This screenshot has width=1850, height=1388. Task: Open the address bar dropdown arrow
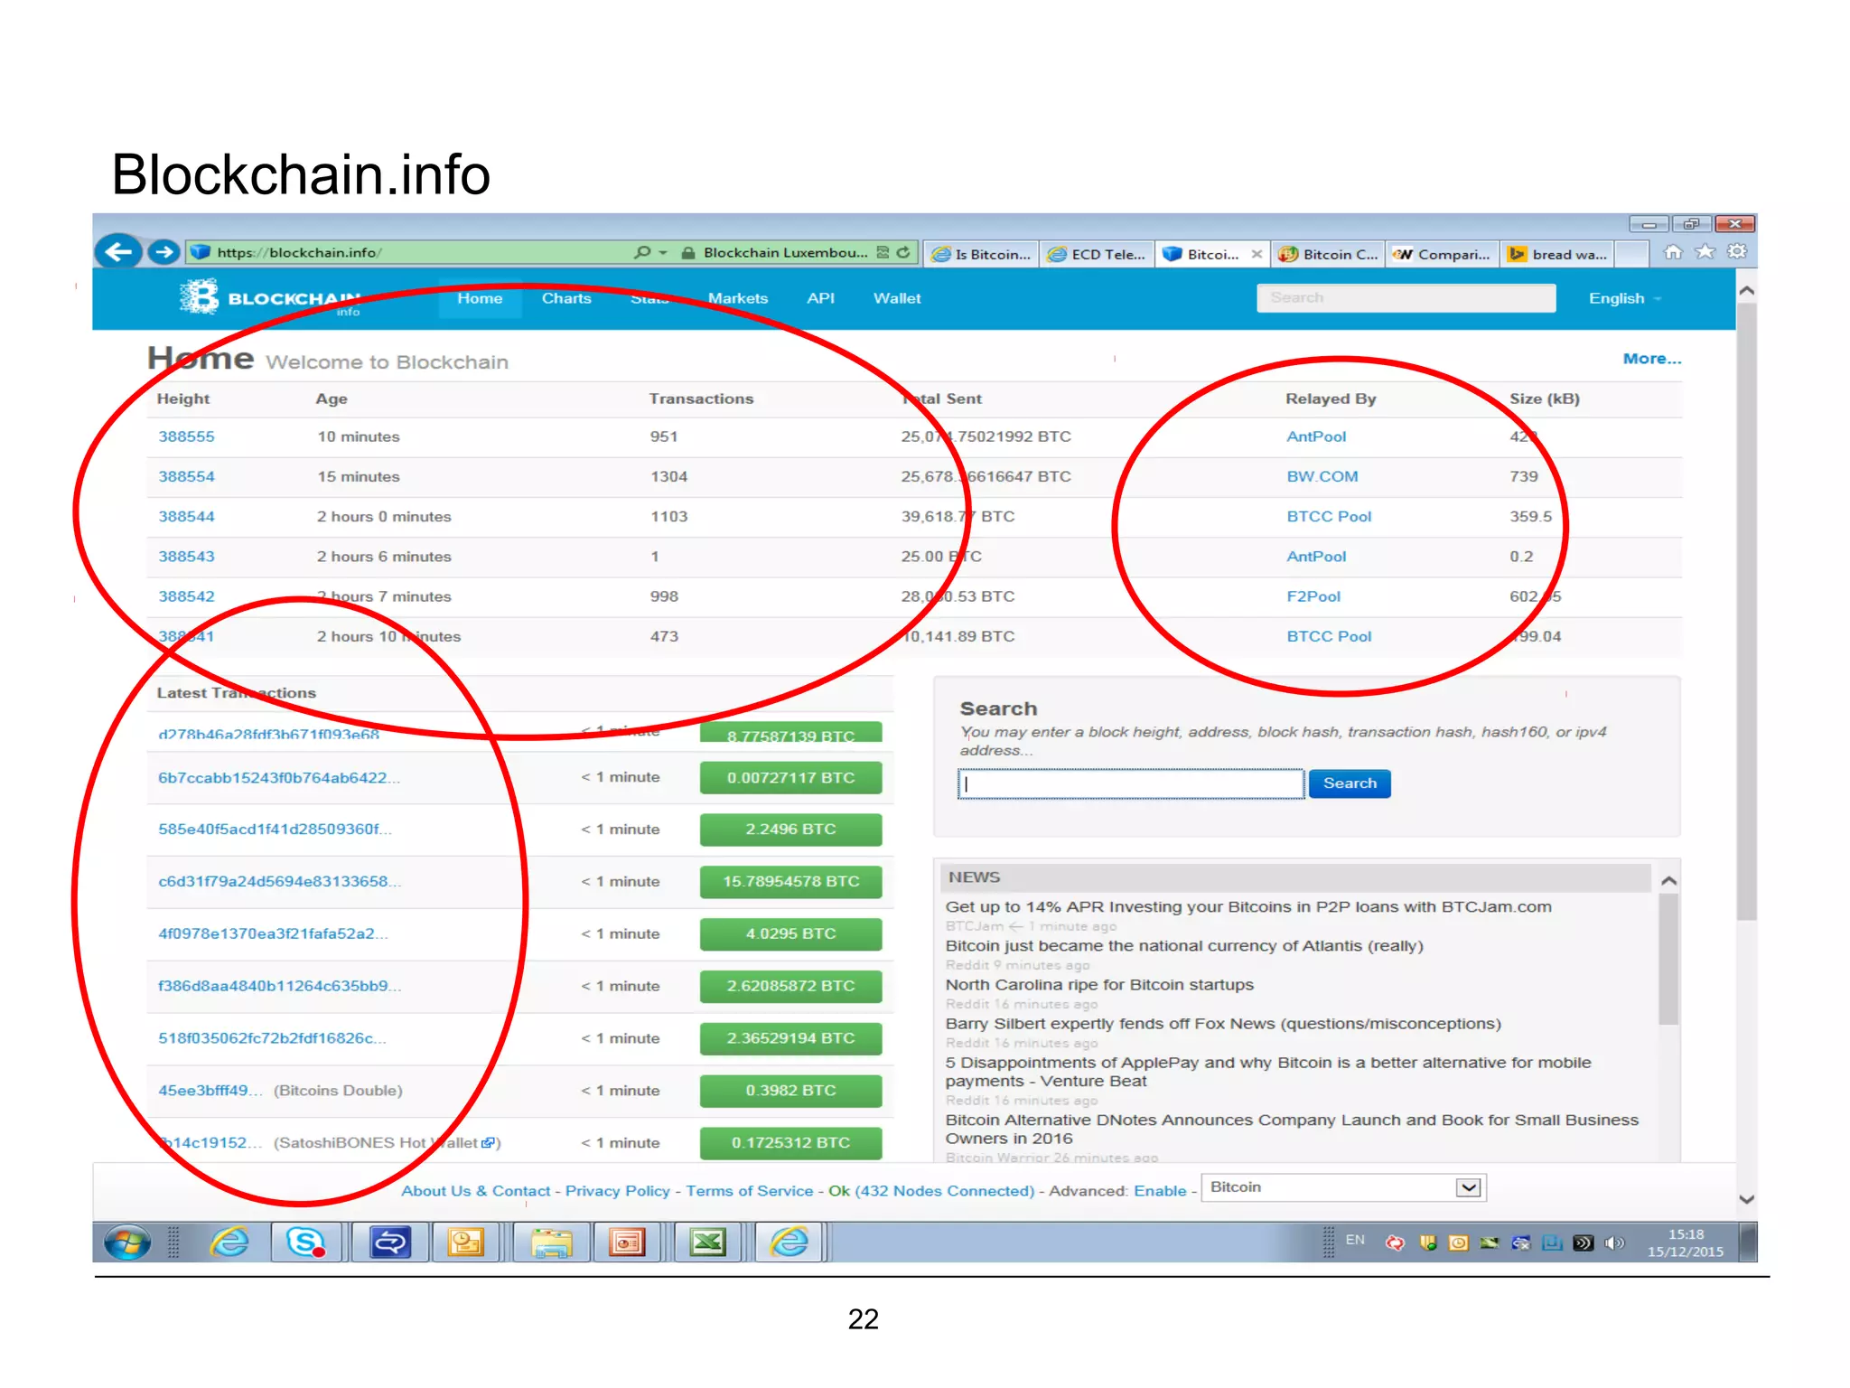click(x=663, y=252)
